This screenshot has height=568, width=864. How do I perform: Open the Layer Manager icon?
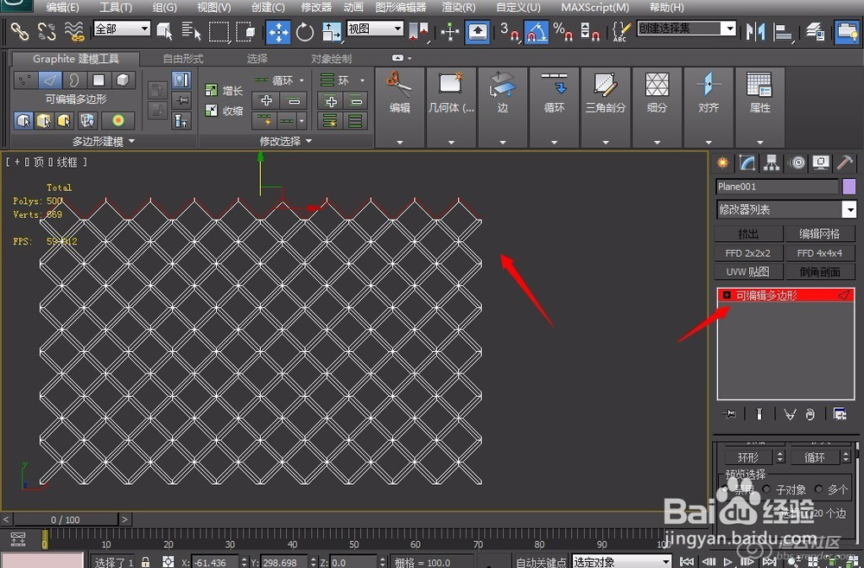point(815,31)
